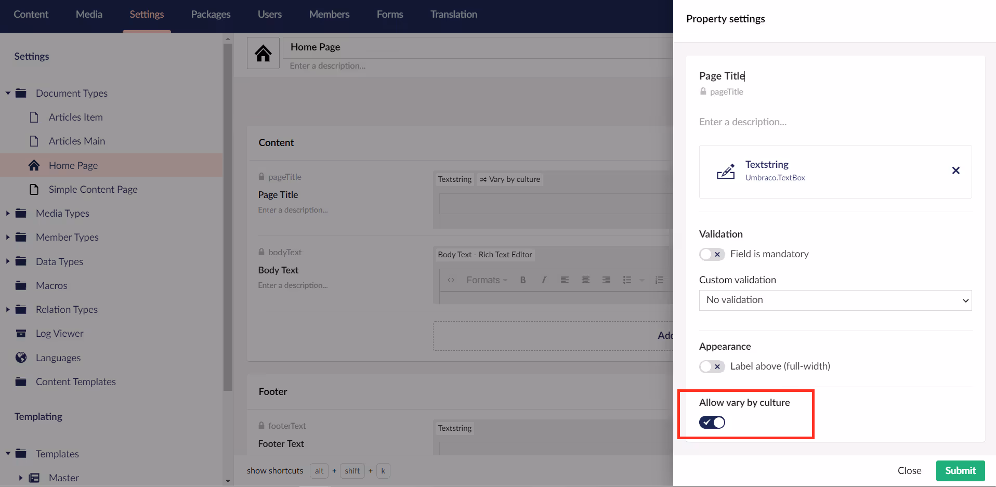Switch to the Content section
Viewport: 996px width, 487px height.
tap(31, 14)
